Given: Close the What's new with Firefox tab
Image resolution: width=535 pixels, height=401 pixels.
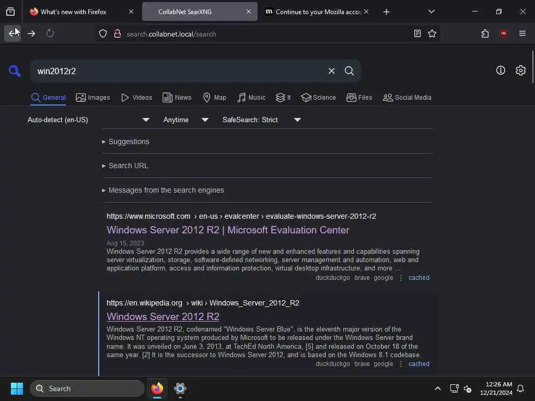Looking at the screenshot, I should [x=131, y=11].
